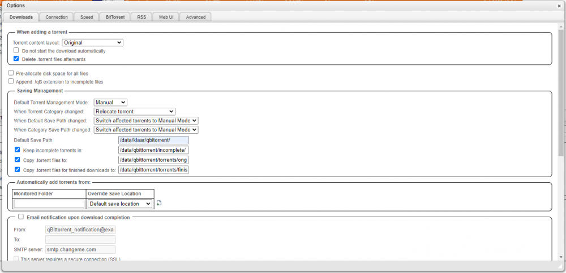Click the finished downloads torrent path field
Viewport: 566px width, 273px height.
(x=153, y=169)
